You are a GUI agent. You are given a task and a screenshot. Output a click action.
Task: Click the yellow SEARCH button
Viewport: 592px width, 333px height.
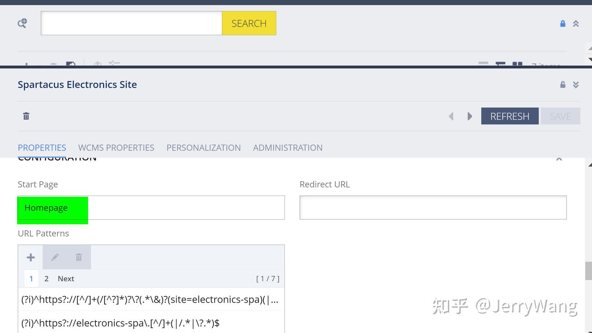[249, 23]
